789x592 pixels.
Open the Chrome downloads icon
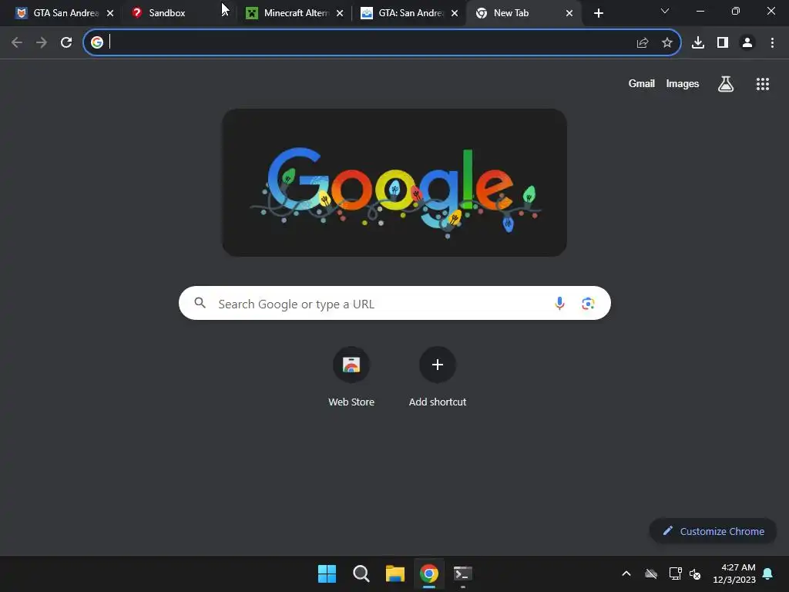698,43
